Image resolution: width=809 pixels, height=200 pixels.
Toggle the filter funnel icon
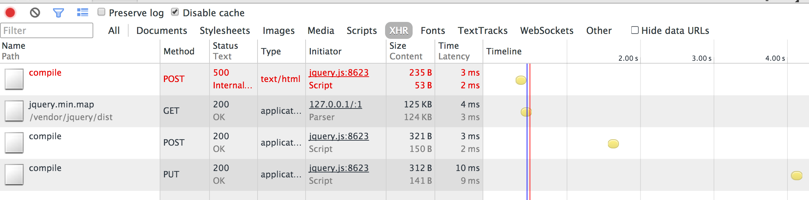(x=58, y=13)
